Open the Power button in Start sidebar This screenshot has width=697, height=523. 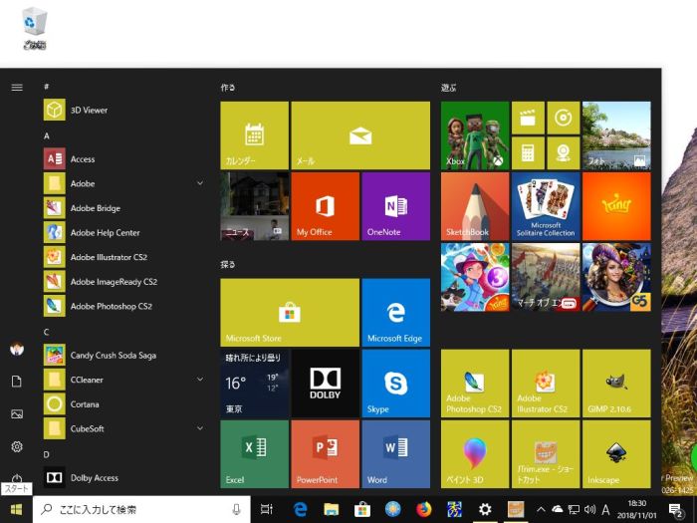17,479
